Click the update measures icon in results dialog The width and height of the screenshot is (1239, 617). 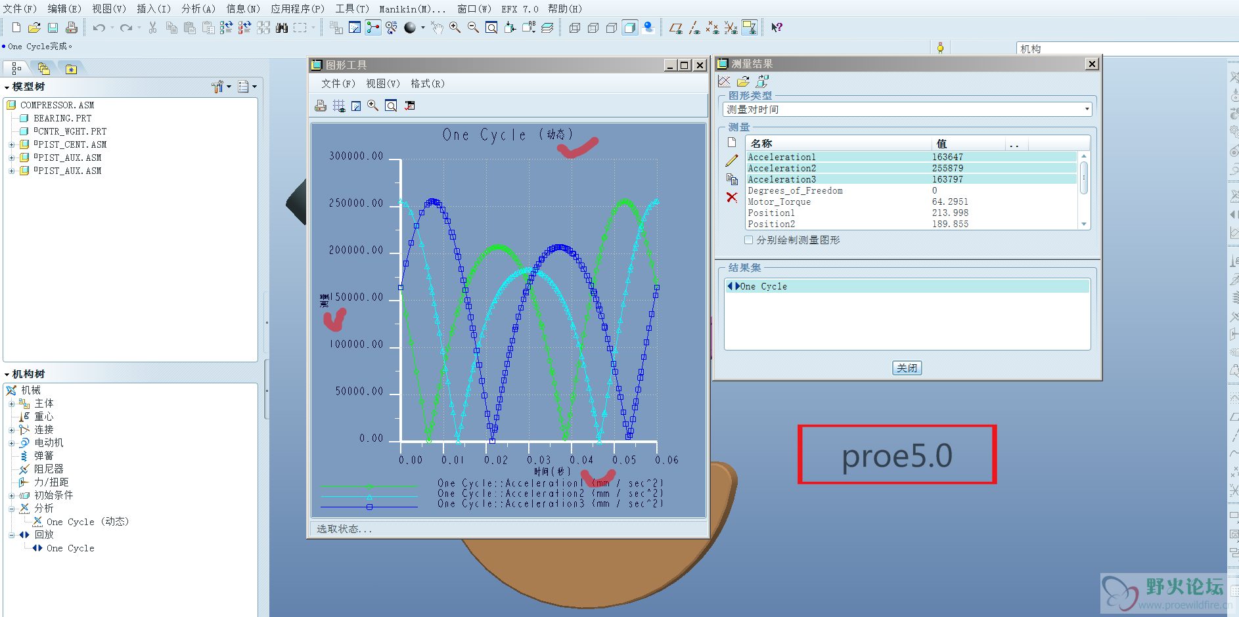[762, 81]
